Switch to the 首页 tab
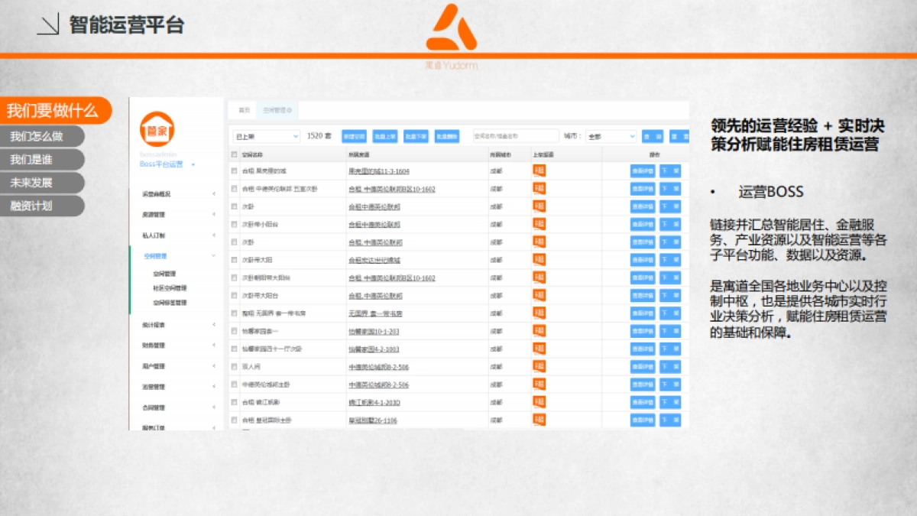The width and height of the screenshot is (917, 516). 244,110
